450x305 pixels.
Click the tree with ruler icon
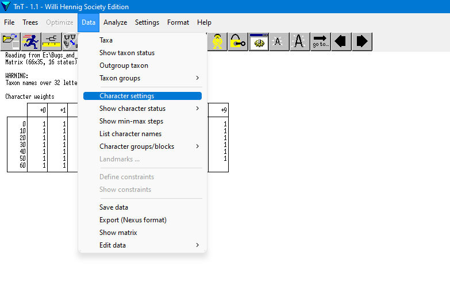coord(52,41)
